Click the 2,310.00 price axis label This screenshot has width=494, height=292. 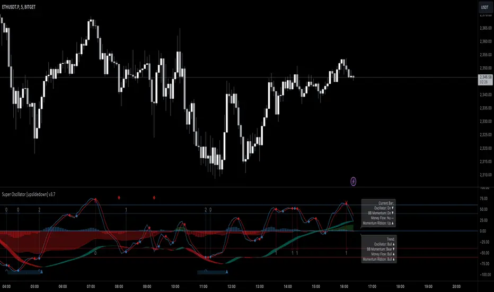coord(486,175)
